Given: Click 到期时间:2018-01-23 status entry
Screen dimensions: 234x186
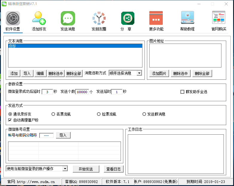Looking at the screenshot, I should click(x=206, y=182).
